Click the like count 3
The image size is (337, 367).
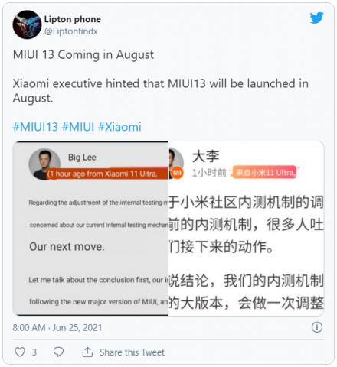pyautogui.click(x=34, y=352)
